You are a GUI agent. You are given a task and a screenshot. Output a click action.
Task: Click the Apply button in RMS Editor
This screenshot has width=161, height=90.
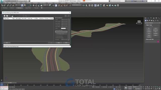(59, 43)
